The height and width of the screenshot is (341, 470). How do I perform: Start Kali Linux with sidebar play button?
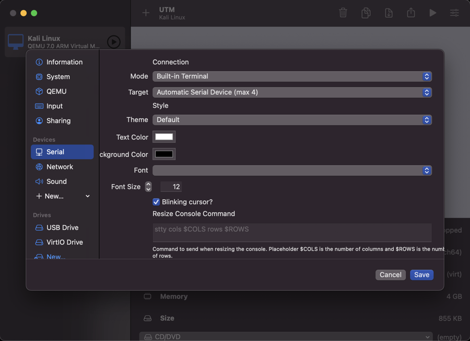[113, 42]
